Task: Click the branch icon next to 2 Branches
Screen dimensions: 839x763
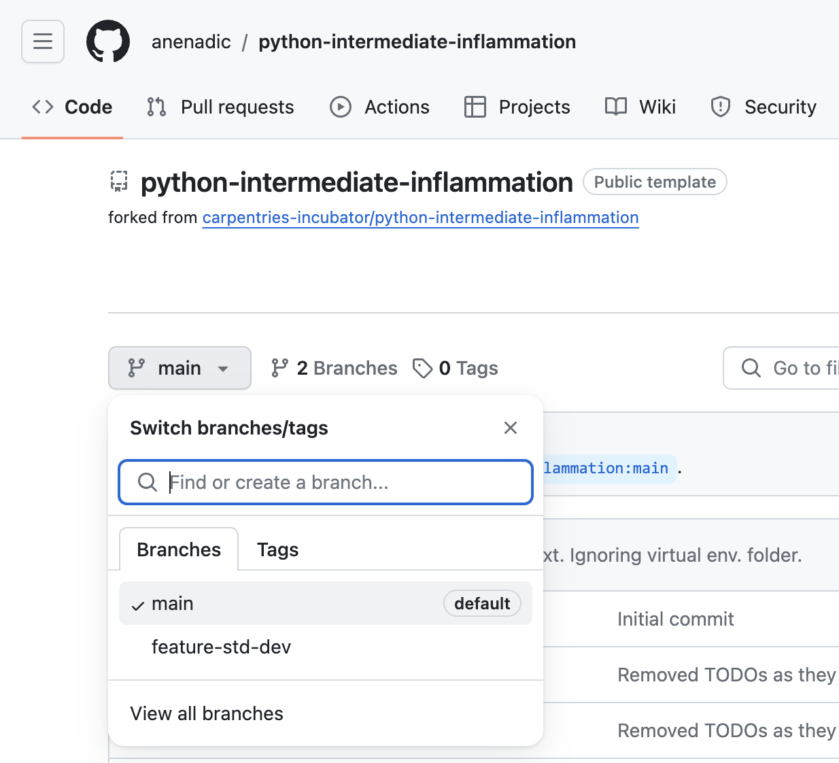Action: click(x=279, y=367)
